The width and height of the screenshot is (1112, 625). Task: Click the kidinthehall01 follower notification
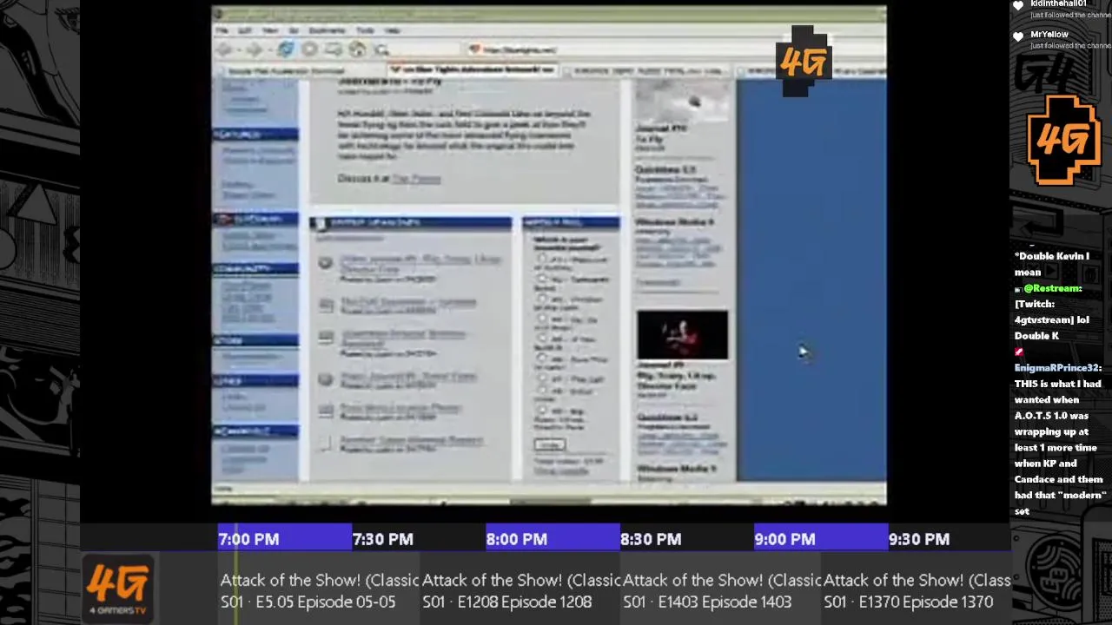tap(1062, 9)
